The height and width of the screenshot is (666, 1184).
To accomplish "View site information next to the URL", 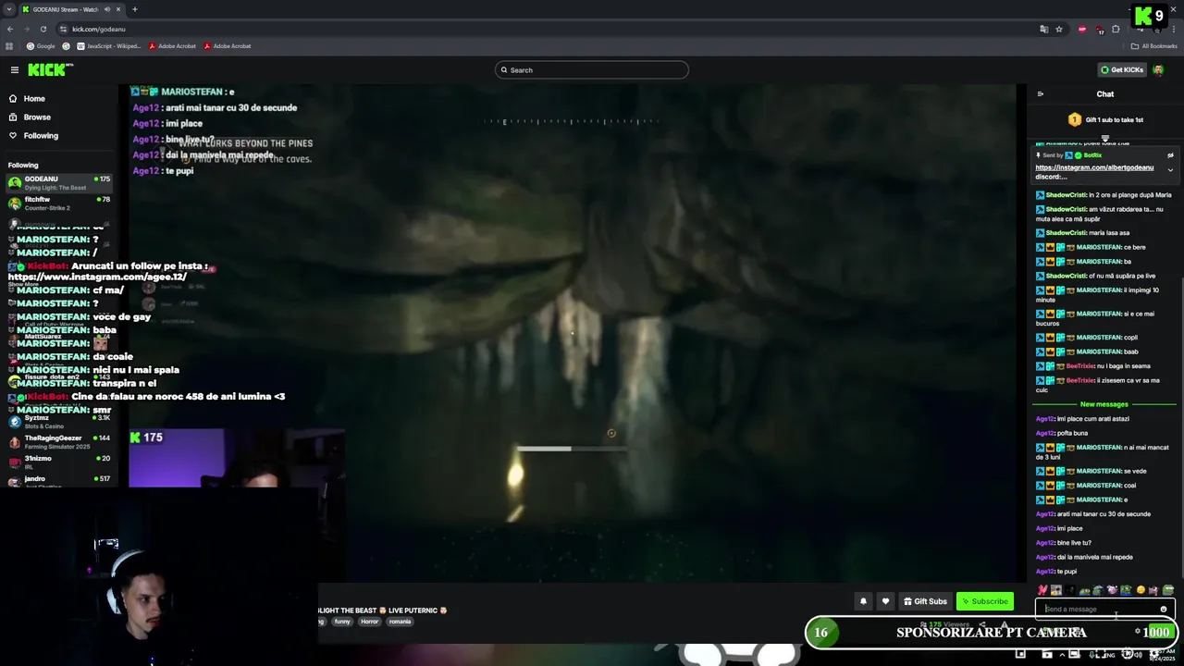I will 63,29.
